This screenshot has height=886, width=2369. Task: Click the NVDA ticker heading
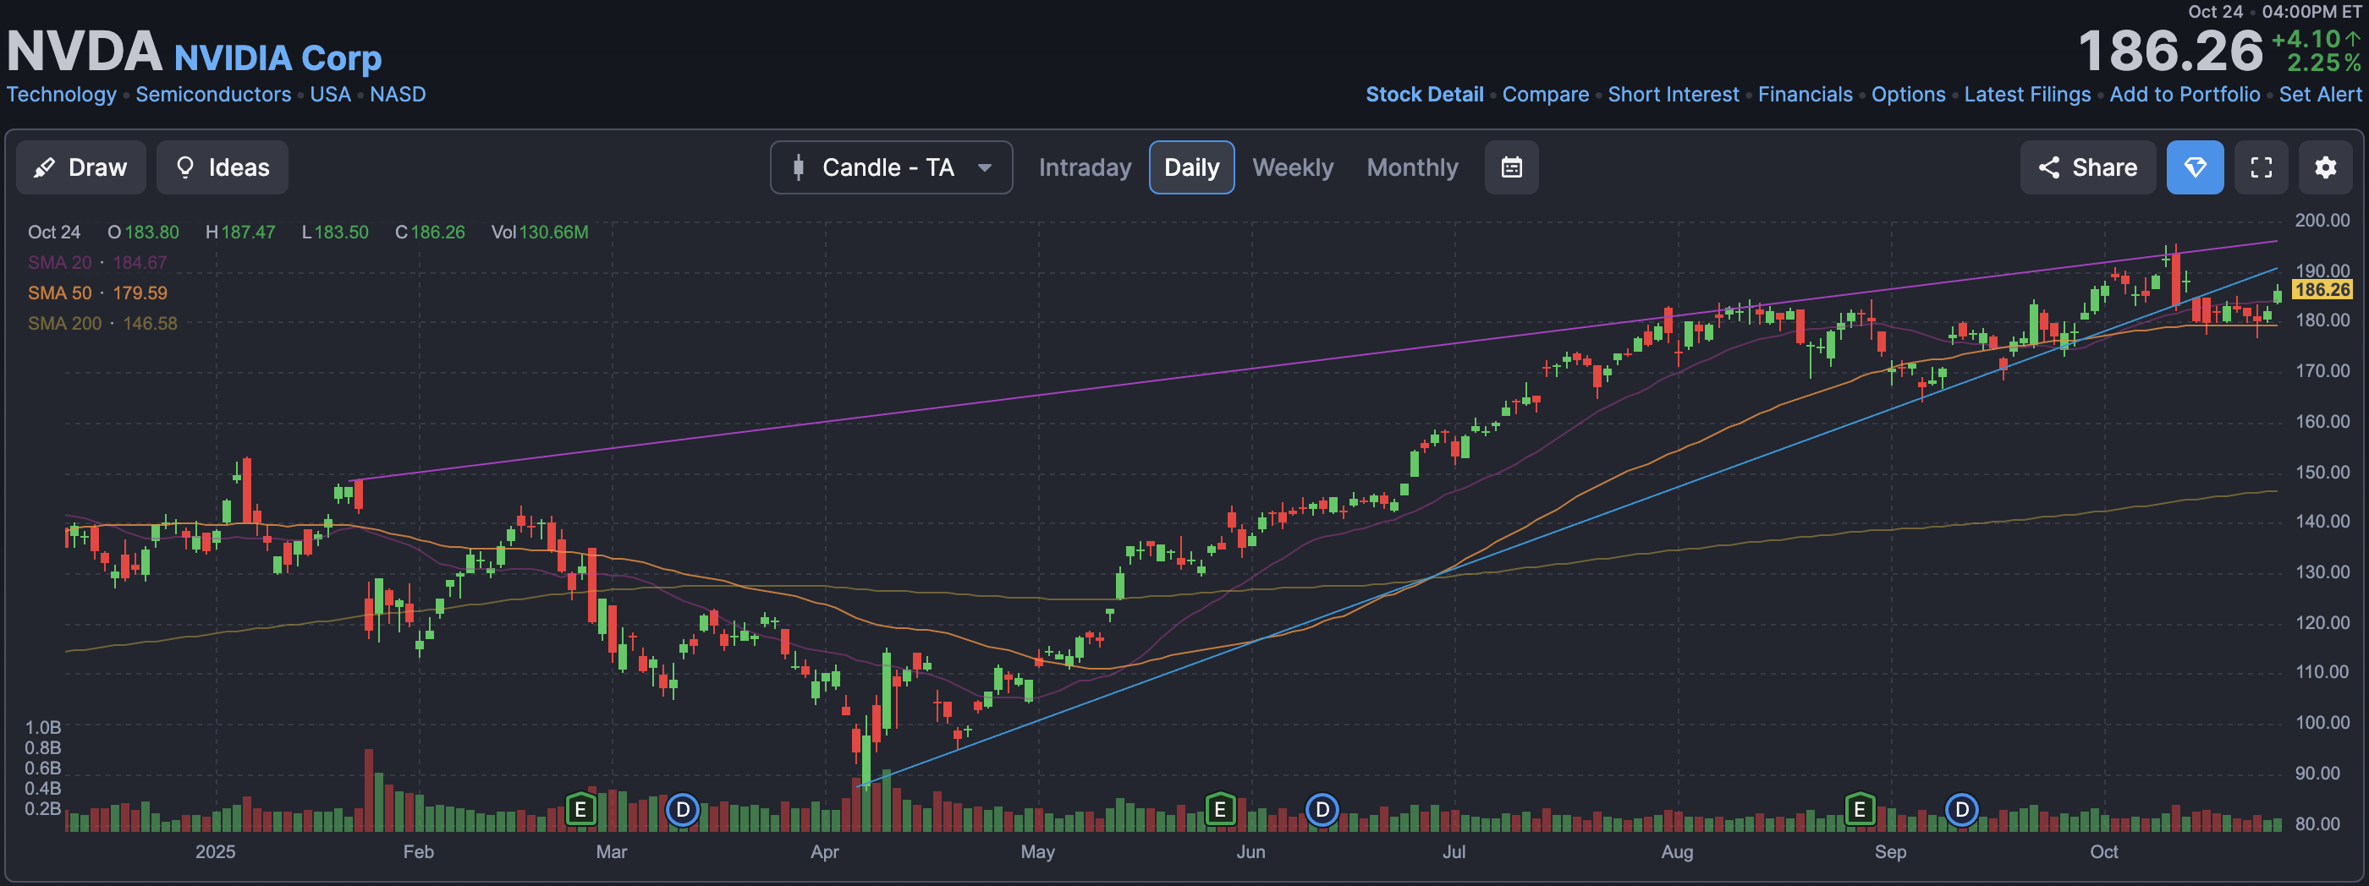[x=85, y=52]
